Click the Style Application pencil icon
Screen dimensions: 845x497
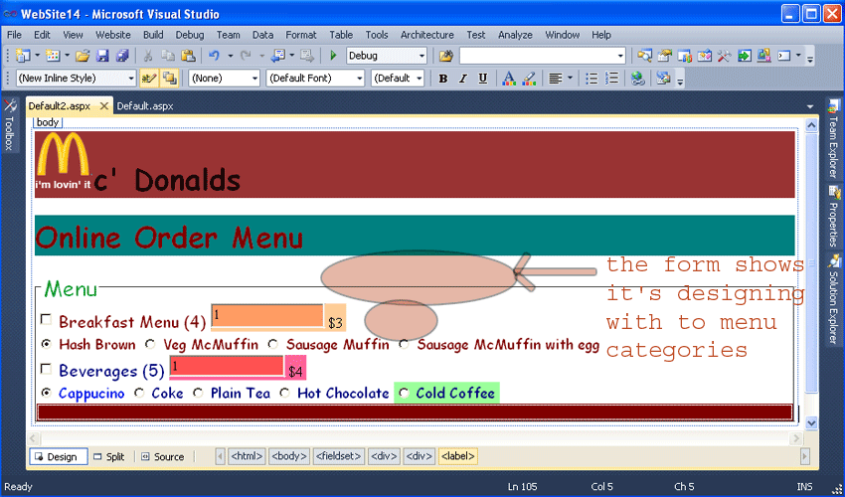(x=149, y=79)
